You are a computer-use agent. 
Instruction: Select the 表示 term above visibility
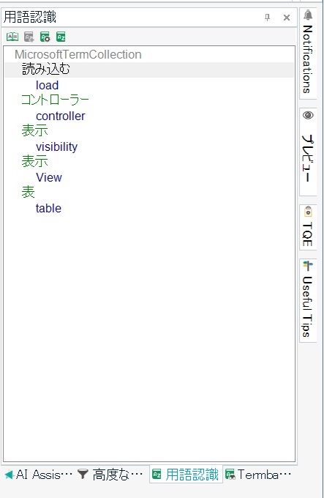pyautogui.click(x=35, y=130)
